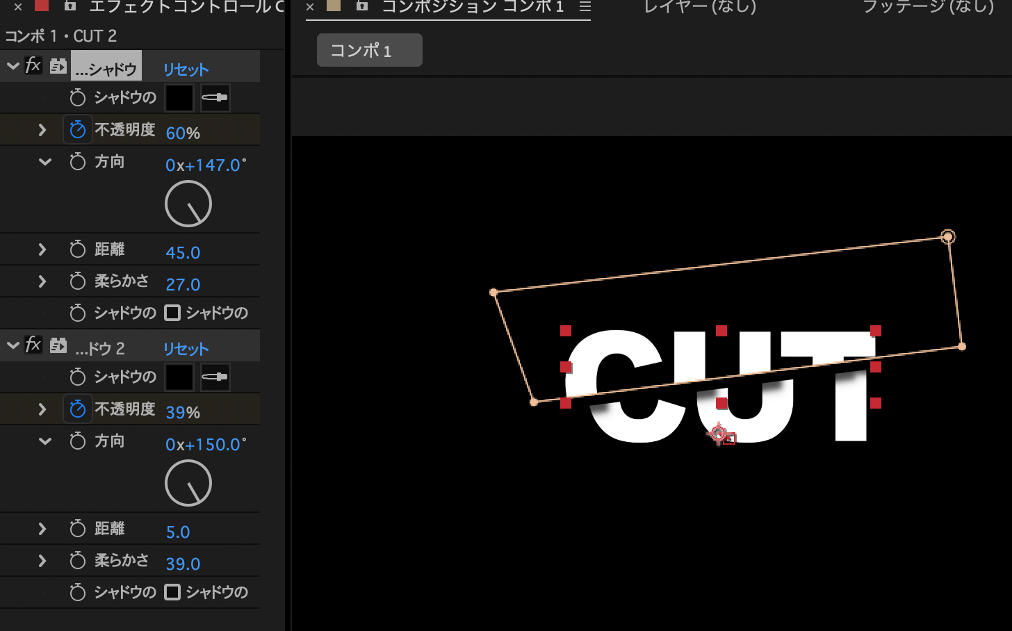Toggle the 60% opacity stopwatch keyframe
This screenshot has height=631, width=1012.
pos(78,130)
